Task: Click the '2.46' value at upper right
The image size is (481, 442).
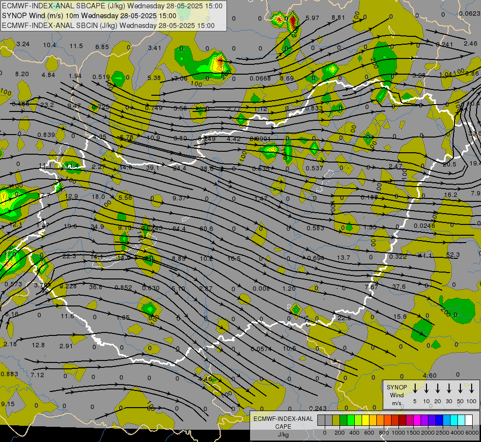Action: 471,44
